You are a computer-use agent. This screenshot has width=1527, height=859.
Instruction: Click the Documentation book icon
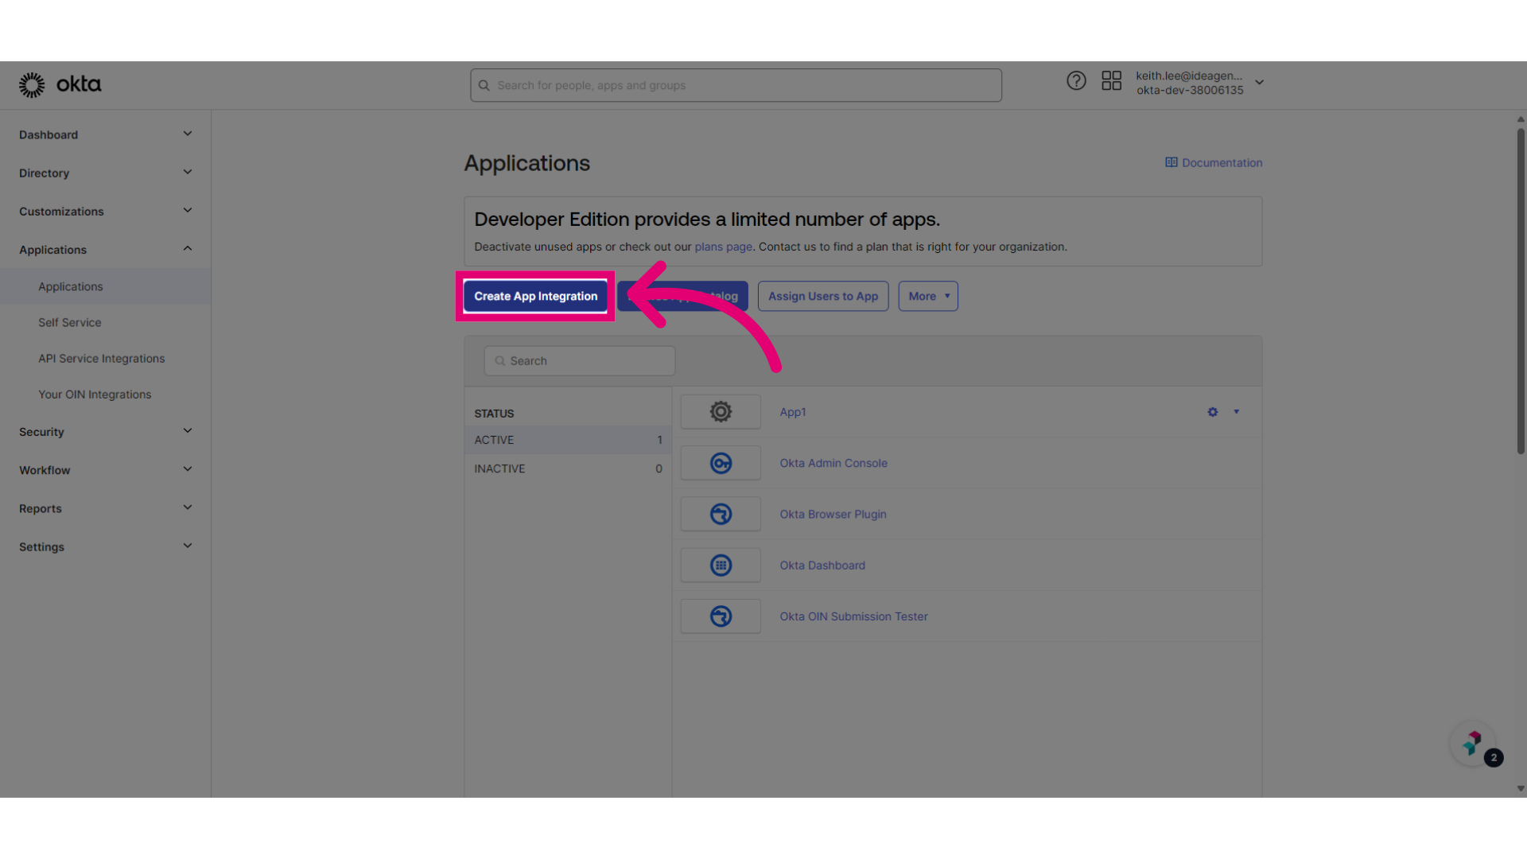[1171, 162]
